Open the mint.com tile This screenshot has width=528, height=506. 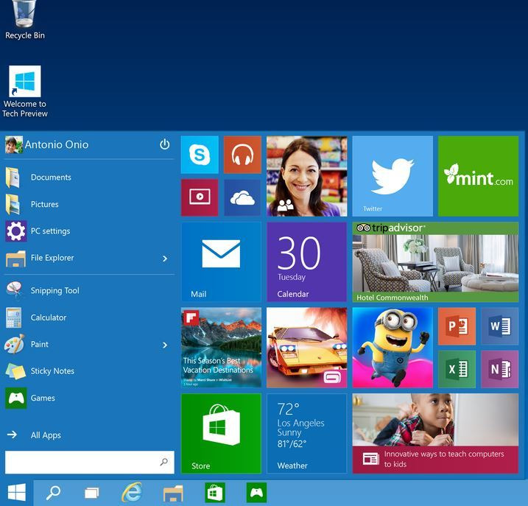[478, 176]
